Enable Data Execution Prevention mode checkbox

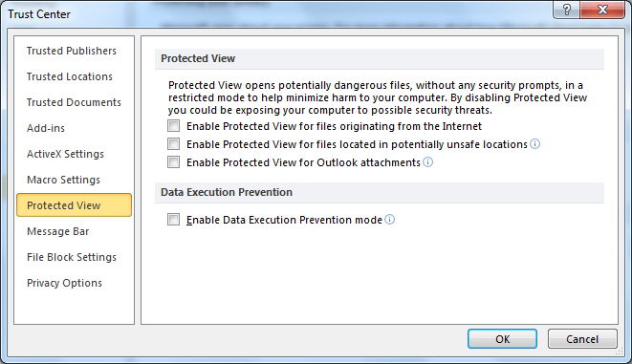coord(174,220)
